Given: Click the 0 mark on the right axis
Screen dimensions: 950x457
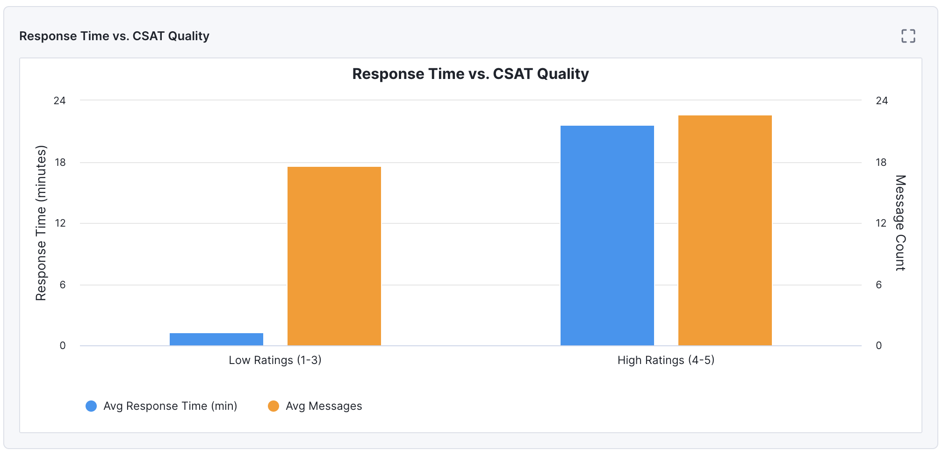Looking at the screenshot, I should 880,346.
